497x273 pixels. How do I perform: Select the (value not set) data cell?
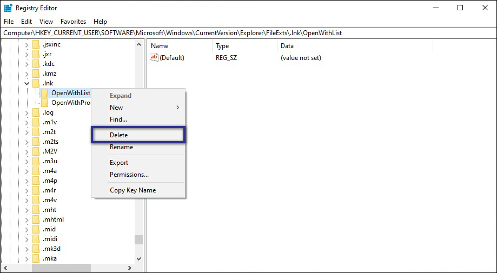[x=301, y=58]
